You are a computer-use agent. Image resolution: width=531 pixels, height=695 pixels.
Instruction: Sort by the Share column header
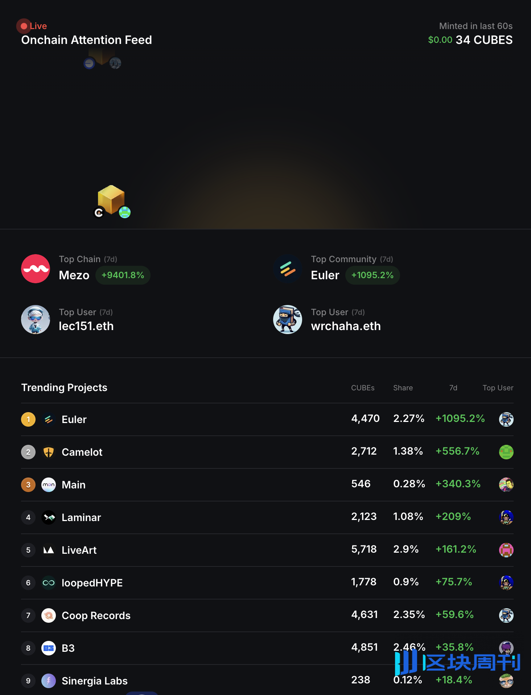click(403, 388)
